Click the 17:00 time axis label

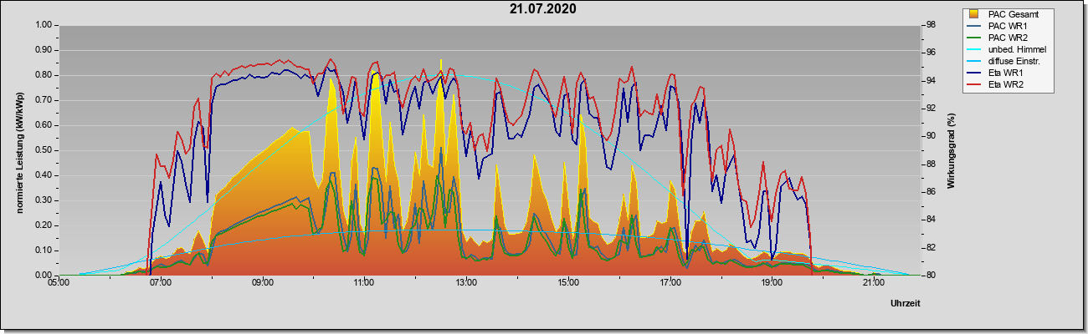[x=670, y=282]
